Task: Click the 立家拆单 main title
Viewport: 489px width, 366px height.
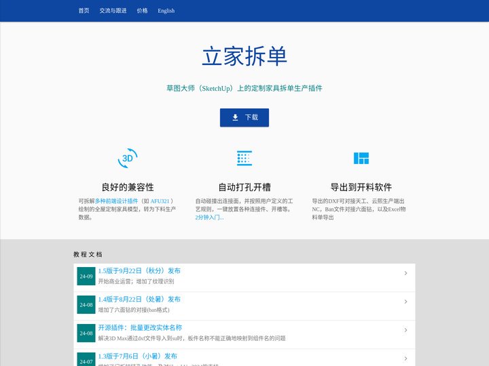Action: 244,56
